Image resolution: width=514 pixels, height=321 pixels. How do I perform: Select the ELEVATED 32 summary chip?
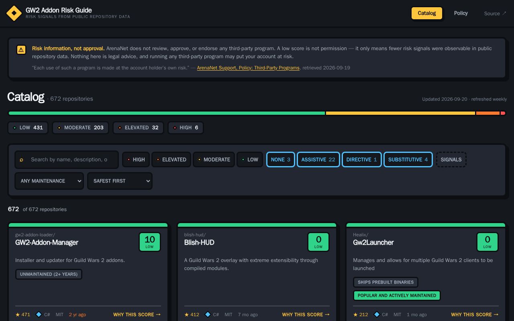138,128
